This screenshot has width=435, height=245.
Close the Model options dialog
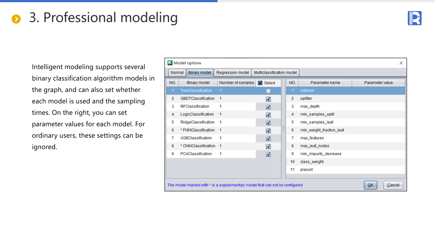401,63
